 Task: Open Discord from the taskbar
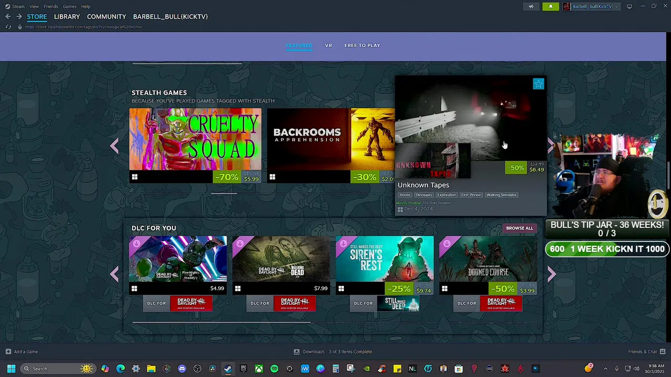[x=182, y=369]
